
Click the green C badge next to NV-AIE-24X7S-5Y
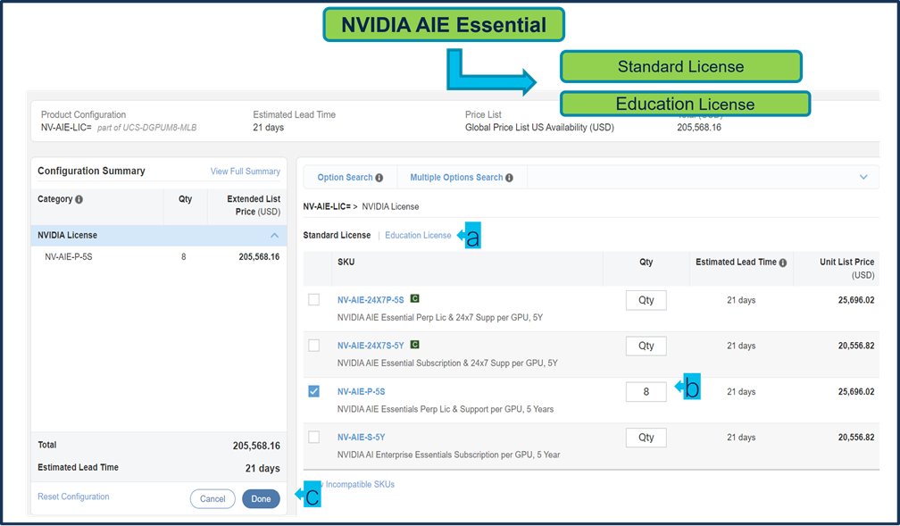(x=414, y=344)
